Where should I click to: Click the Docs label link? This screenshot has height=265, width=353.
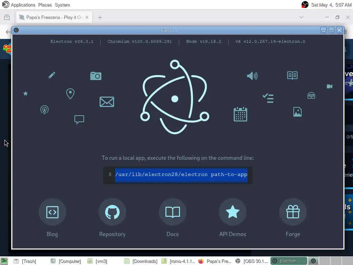(172, 234)
